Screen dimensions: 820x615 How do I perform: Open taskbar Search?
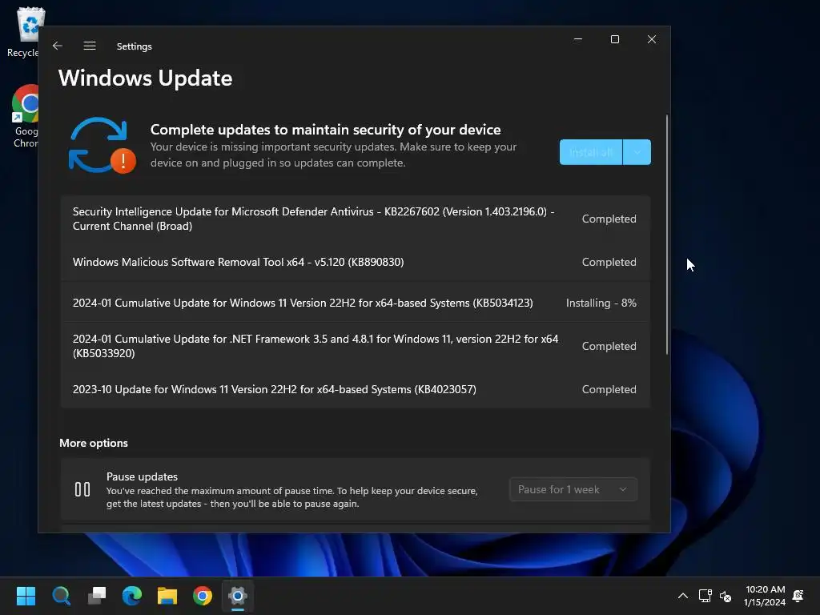[x=61, y=596]
